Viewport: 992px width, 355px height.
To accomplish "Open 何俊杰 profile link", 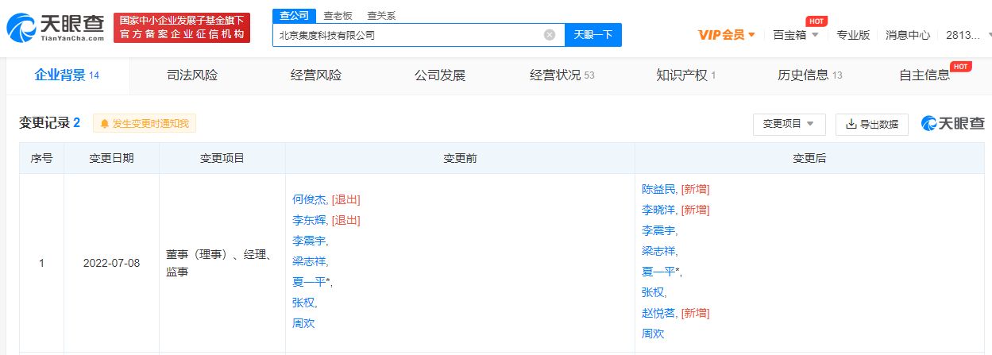I will tap(309, 199).
